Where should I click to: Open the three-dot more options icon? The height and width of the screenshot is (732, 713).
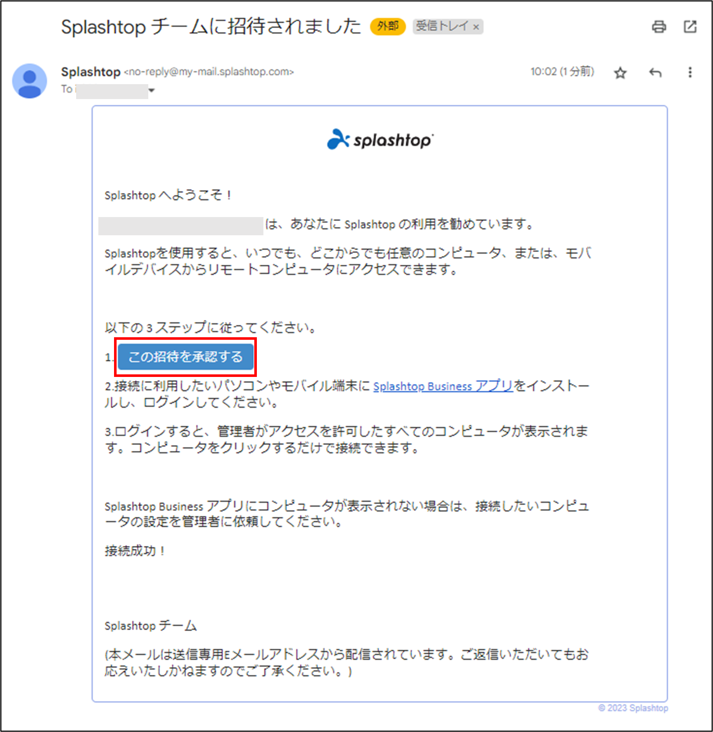[x=689, y=72]
